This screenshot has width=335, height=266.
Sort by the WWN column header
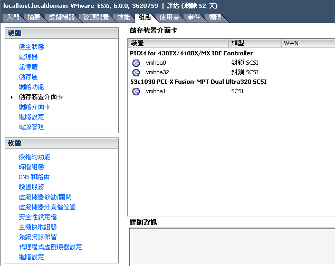click(308, 43)
